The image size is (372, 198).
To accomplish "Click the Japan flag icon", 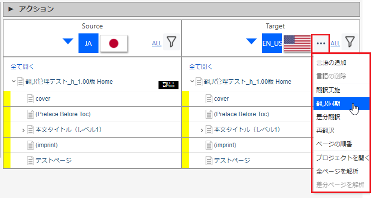I will click(114, 43).
